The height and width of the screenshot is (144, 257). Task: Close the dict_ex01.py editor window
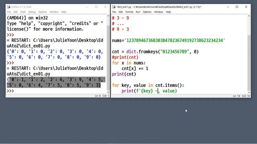tap(246, 7)
